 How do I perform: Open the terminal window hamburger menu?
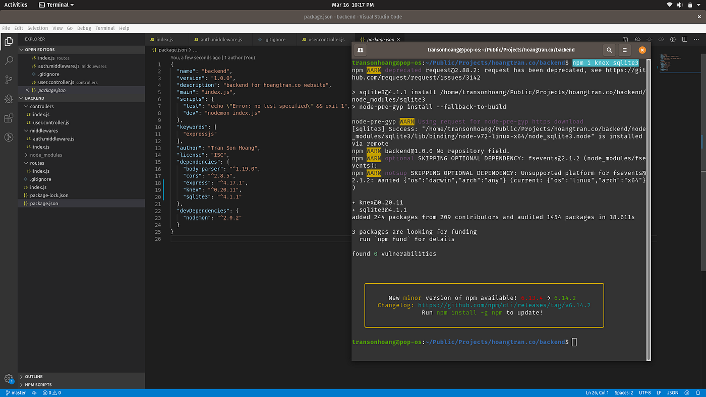[624, 50]
